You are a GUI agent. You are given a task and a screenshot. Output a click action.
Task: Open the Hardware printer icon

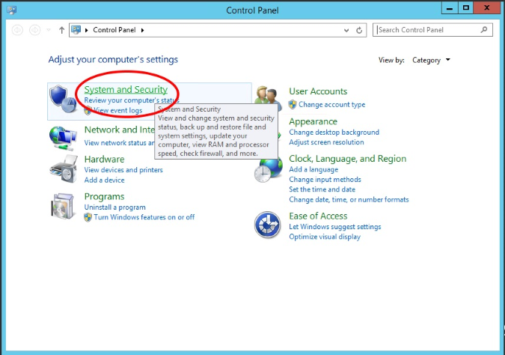[64, 169]
